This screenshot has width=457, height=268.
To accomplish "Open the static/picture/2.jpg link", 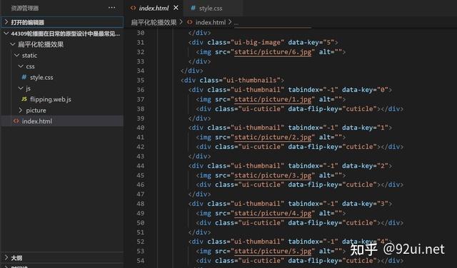I will 273,137.
